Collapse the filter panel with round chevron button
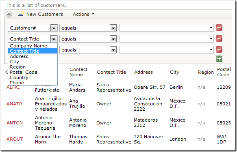The width and height of the screenshot is (237, 152). (9, 14)
